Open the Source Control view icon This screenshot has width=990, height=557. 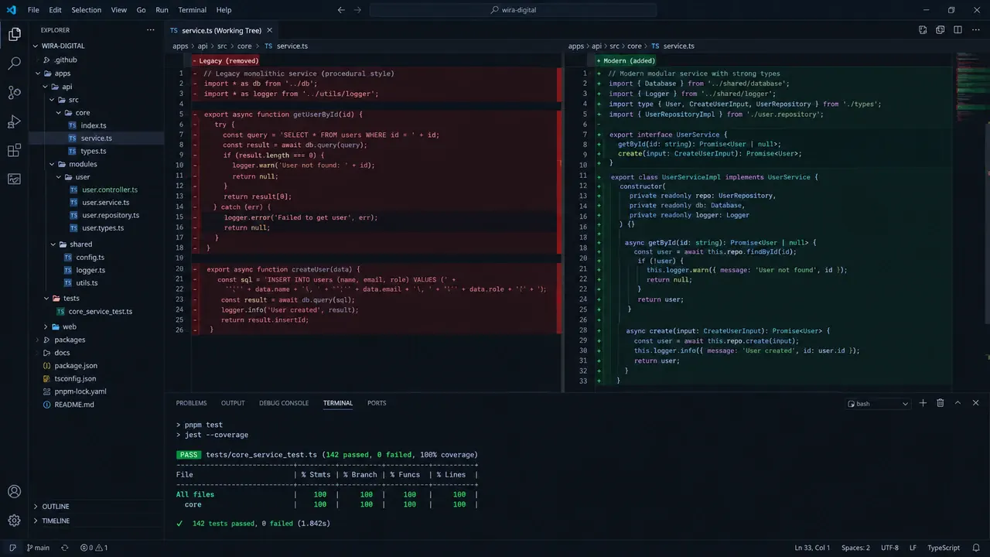[14, 92]
